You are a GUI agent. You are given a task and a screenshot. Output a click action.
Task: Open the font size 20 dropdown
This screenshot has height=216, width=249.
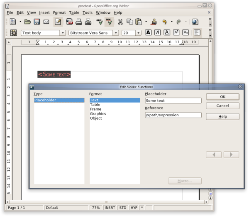[x=138, y=33]
